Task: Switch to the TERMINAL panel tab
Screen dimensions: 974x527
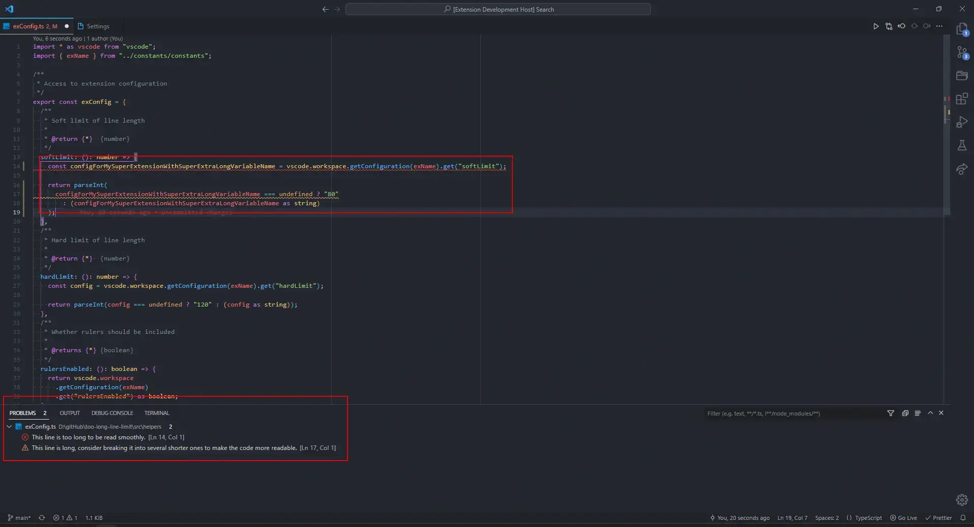Action: (x=157, y=413)
